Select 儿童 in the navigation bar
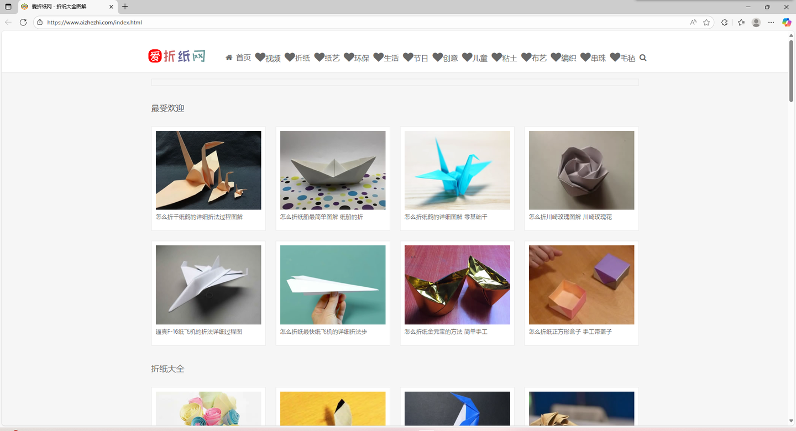This screenshot has width=796, height=431. [475, 57]
